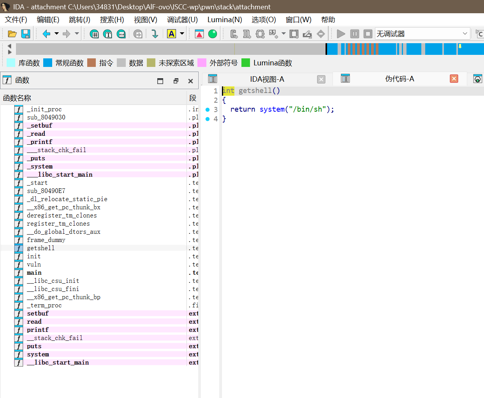Click the blue 常规函数 legend swatch
Image resolution: width=484 pixels, height=398 pixels.
(x=48, y=63)
